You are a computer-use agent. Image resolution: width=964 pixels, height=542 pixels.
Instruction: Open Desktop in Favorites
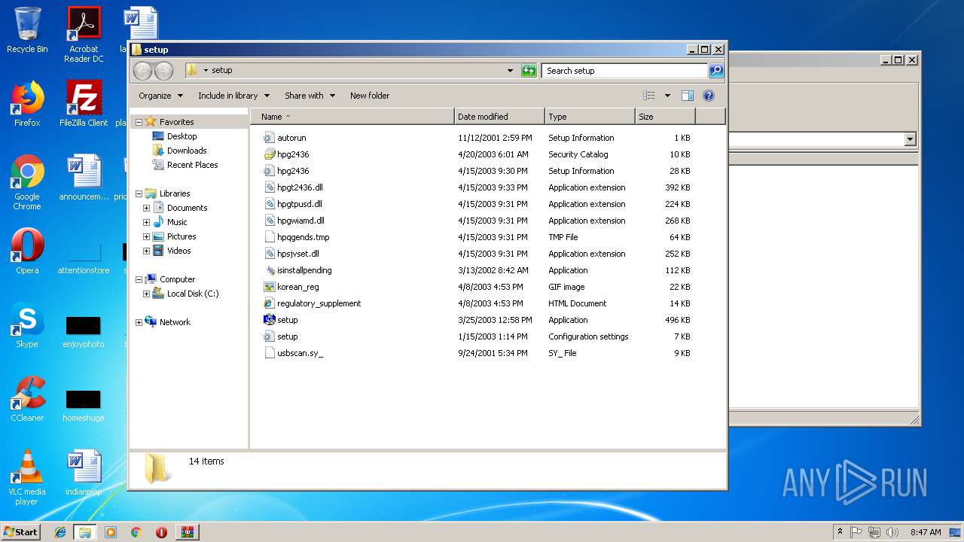point(182,136)
